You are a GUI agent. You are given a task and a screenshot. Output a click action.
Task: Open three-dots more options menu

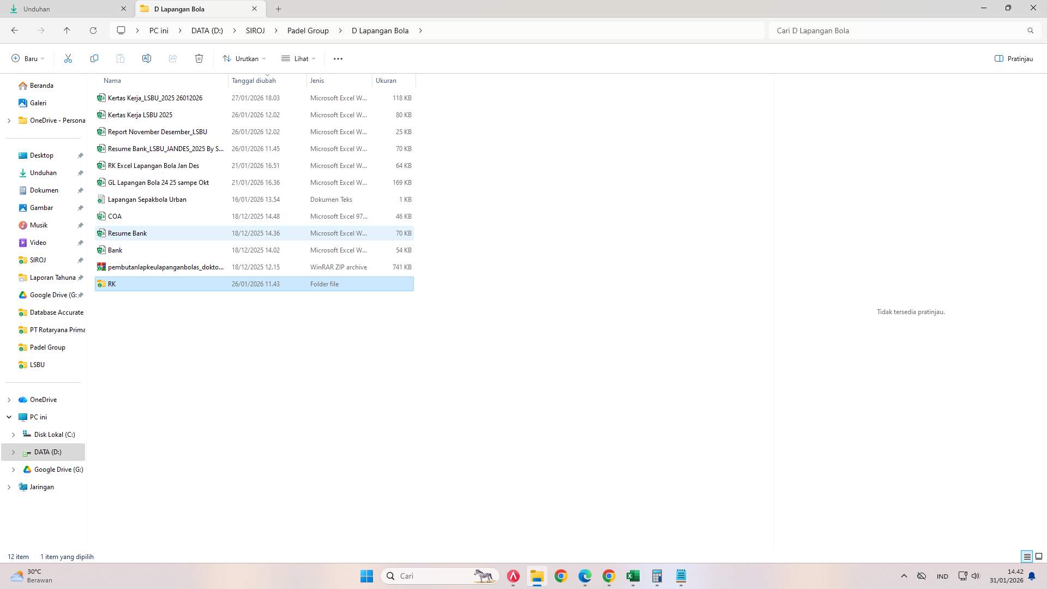338,58
